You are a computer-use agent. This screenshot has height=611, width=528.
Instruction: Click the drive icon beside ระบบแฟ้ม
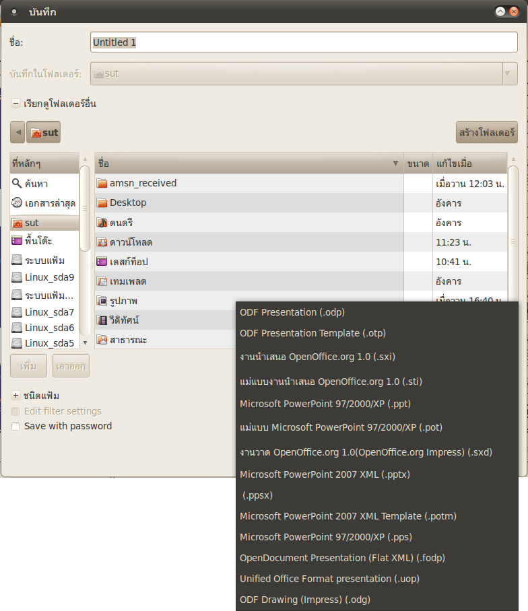point(17,260)
